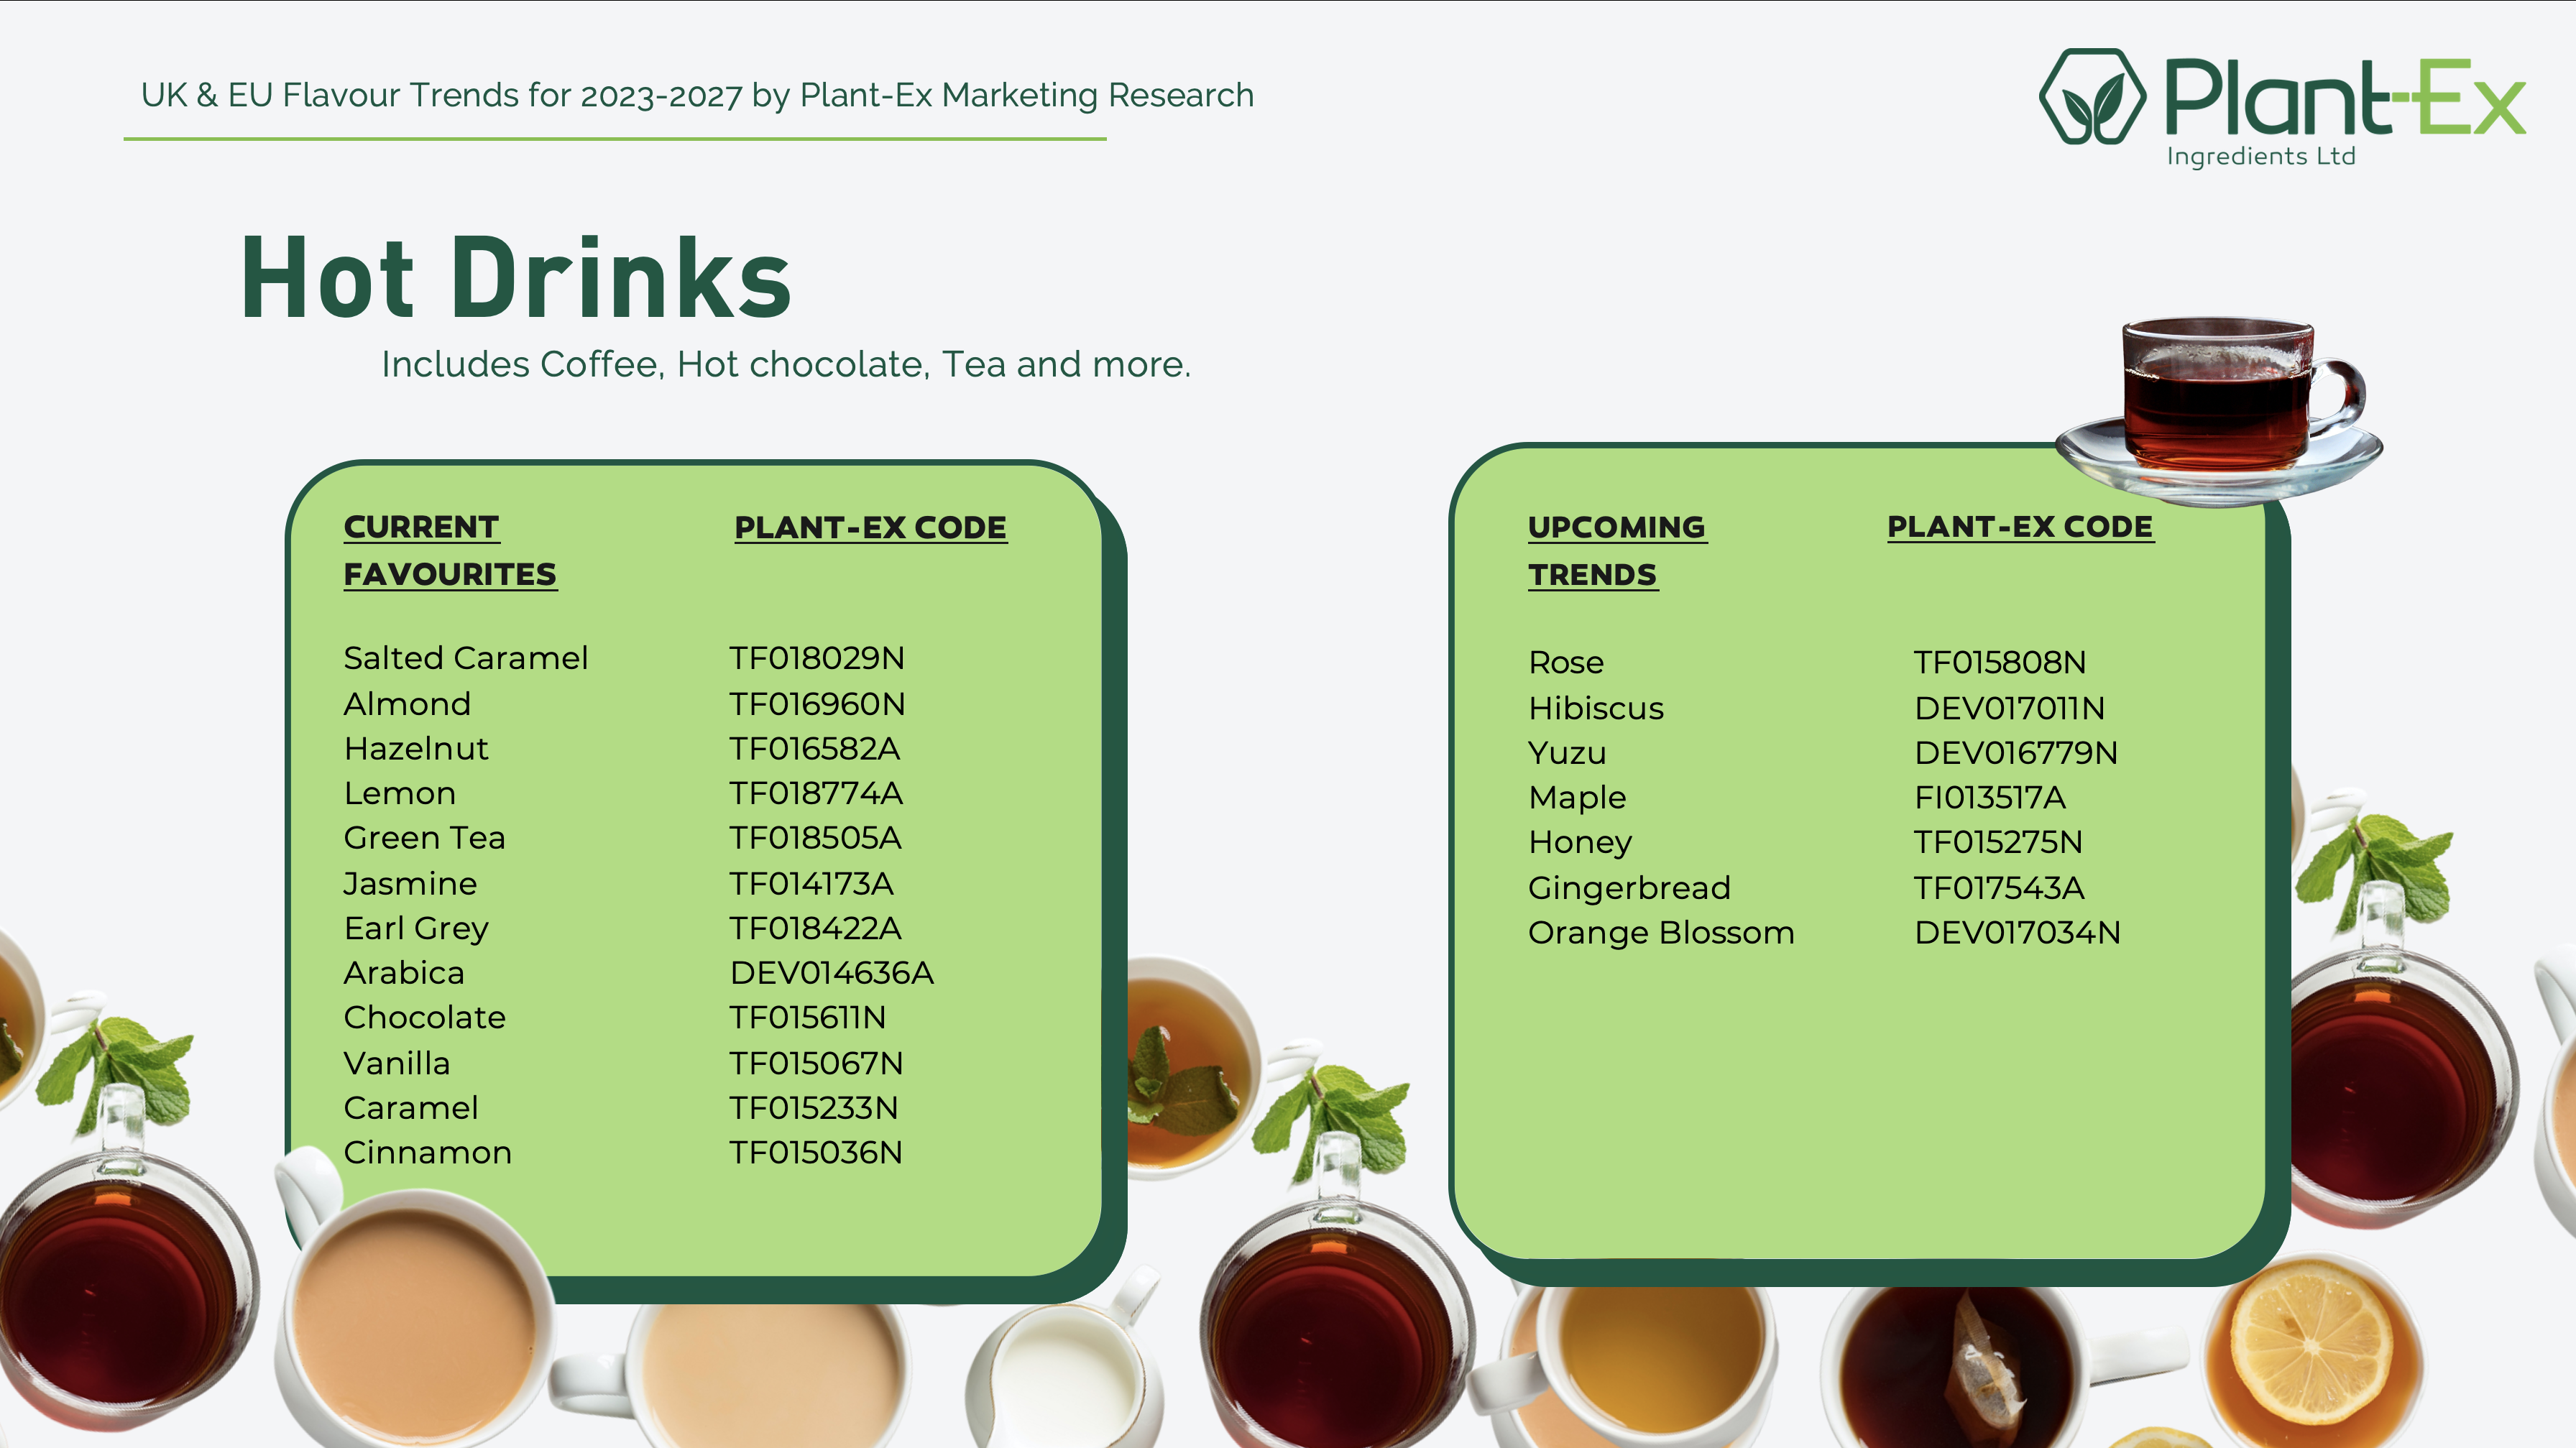The height and width of the screenshot is (1448, 2576).
Task: Click the Cinnamon flavour
Action: [427, 1152]
